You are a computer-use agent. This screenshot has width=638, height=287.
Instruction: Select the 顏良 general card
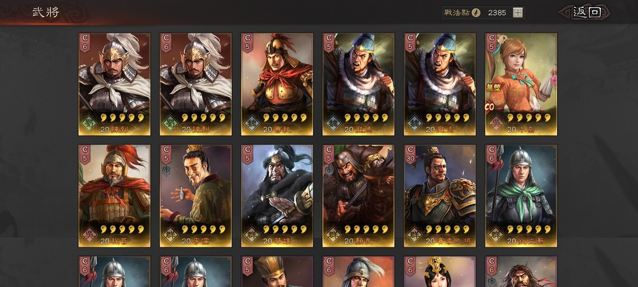(x=358, y=196)
